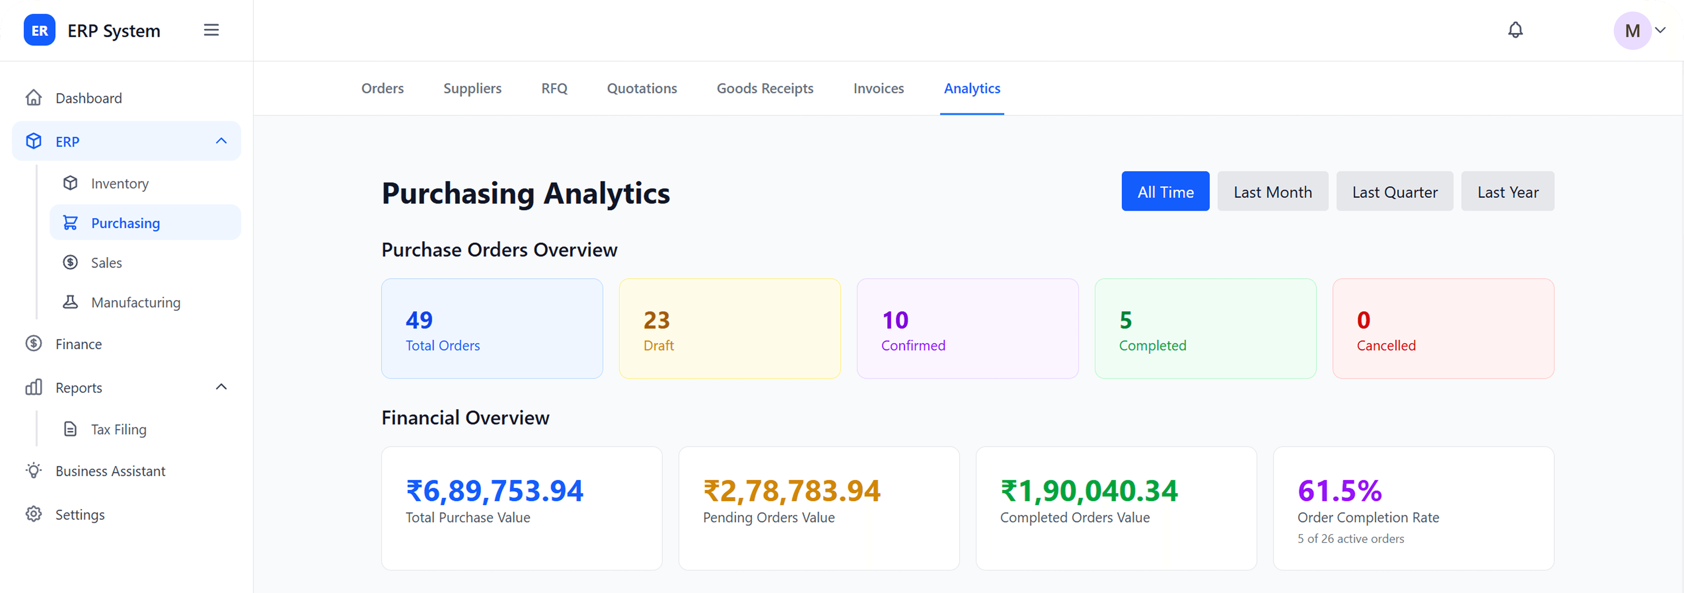Click the Business Assistant lightbulb icon
The width and height of the screenshot is (1684, 593).
[x=34, y=471]
